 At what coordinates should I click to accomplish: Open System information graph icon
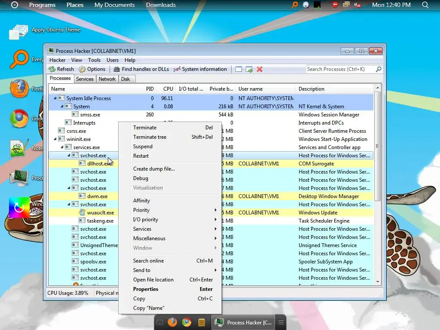(x=177, y=69)
